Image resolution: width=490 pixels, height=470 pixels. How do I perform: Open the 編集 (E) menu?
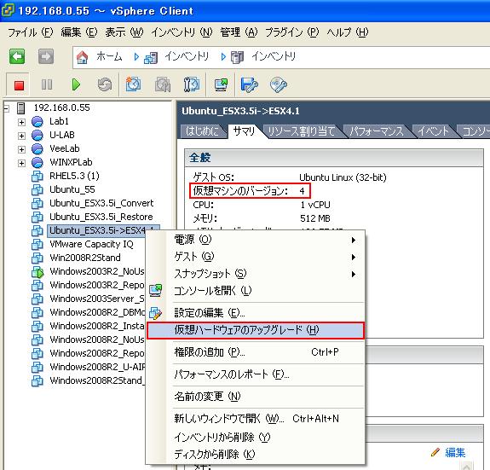tap(79, 32)
